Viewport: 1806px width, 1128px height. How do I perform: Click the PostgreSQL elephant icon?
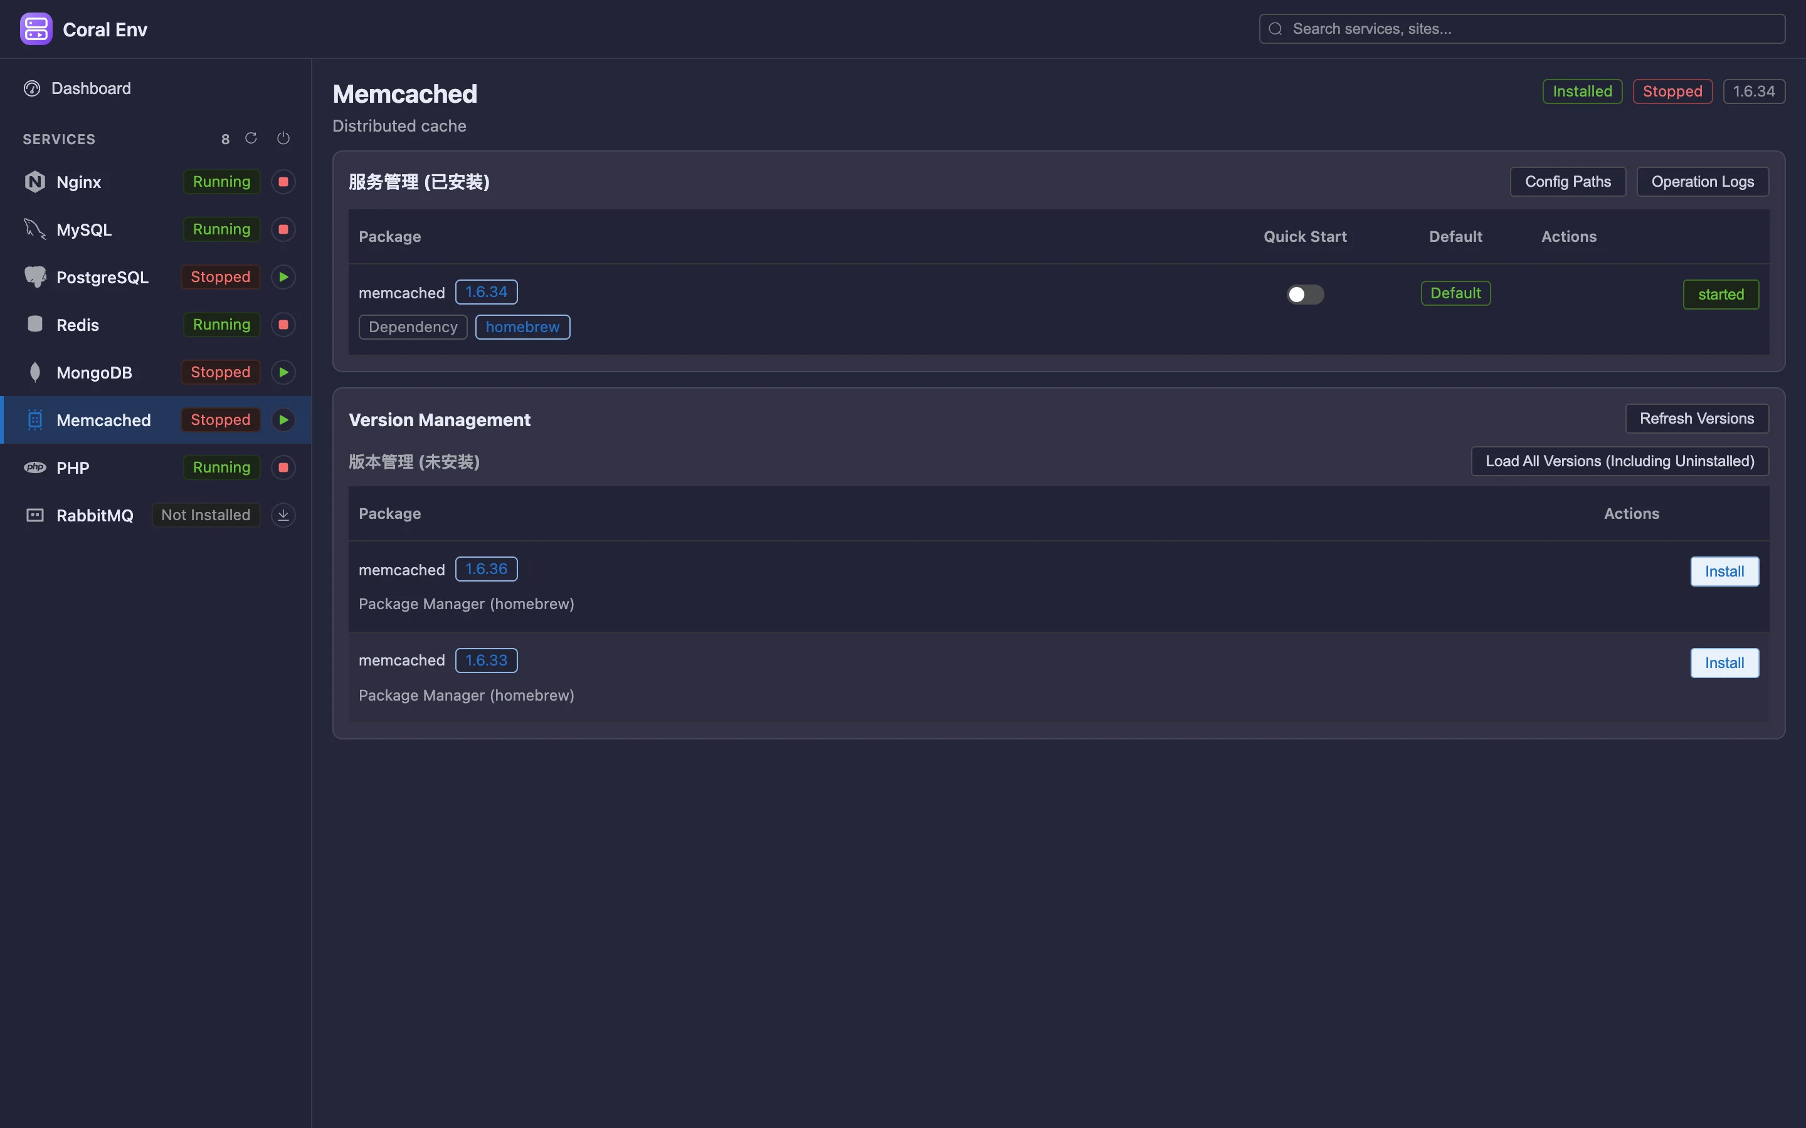[x=35, y=278]
